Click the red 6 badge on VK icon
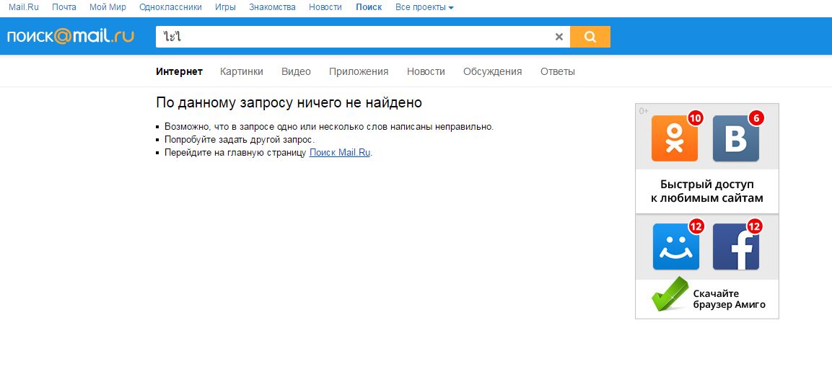The height and width of the screenshot is (382, 832). point(756,118)
